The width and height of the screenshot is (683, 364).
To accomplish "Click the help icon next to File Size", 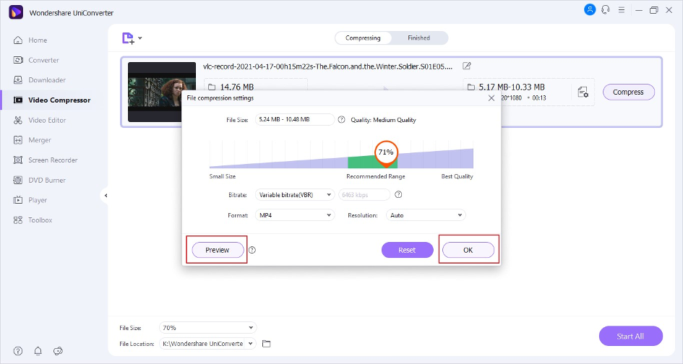I will (341, 119).
